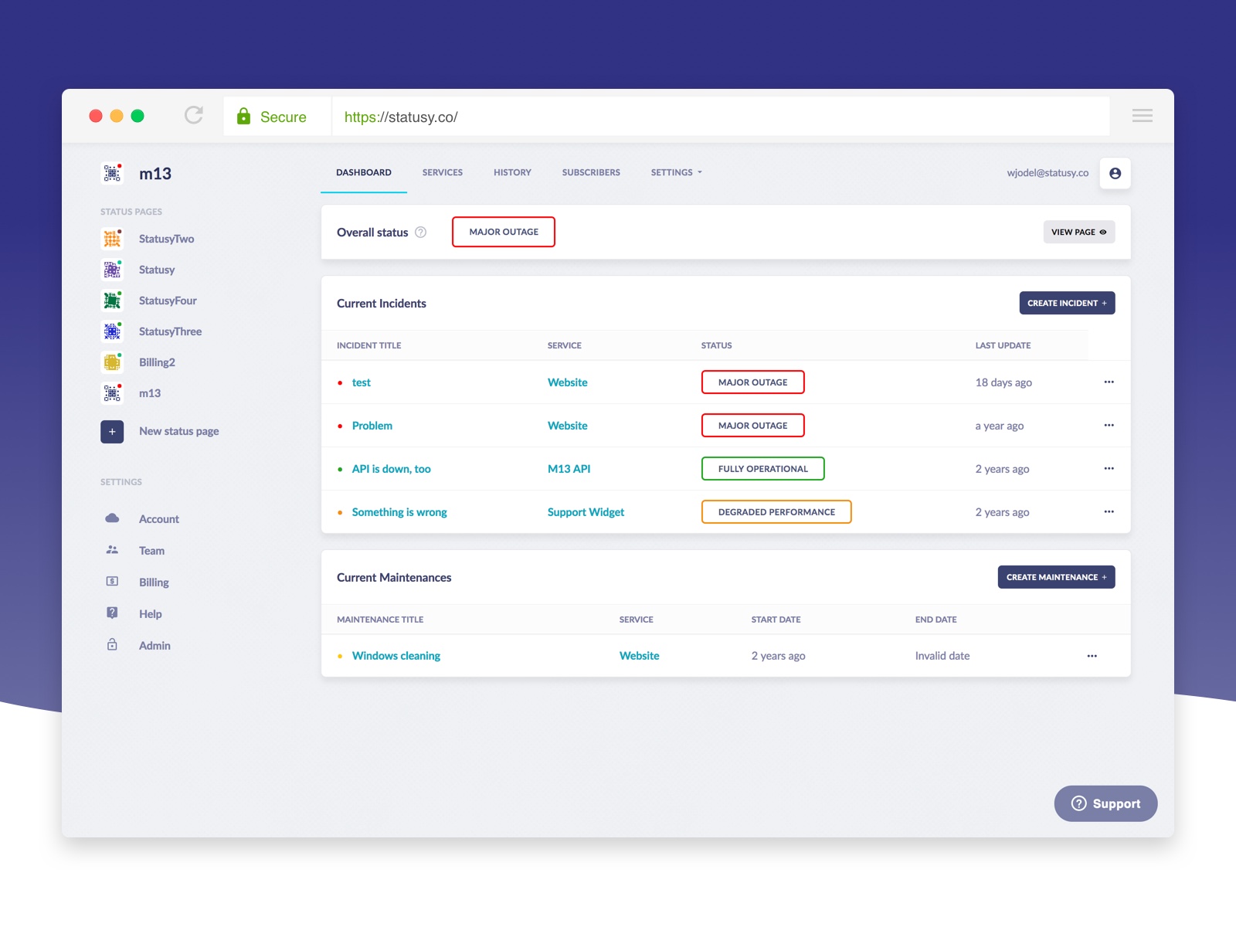Open Website service in test incident row
Viewport: 1236px width, 927px height.
[568, 382]
